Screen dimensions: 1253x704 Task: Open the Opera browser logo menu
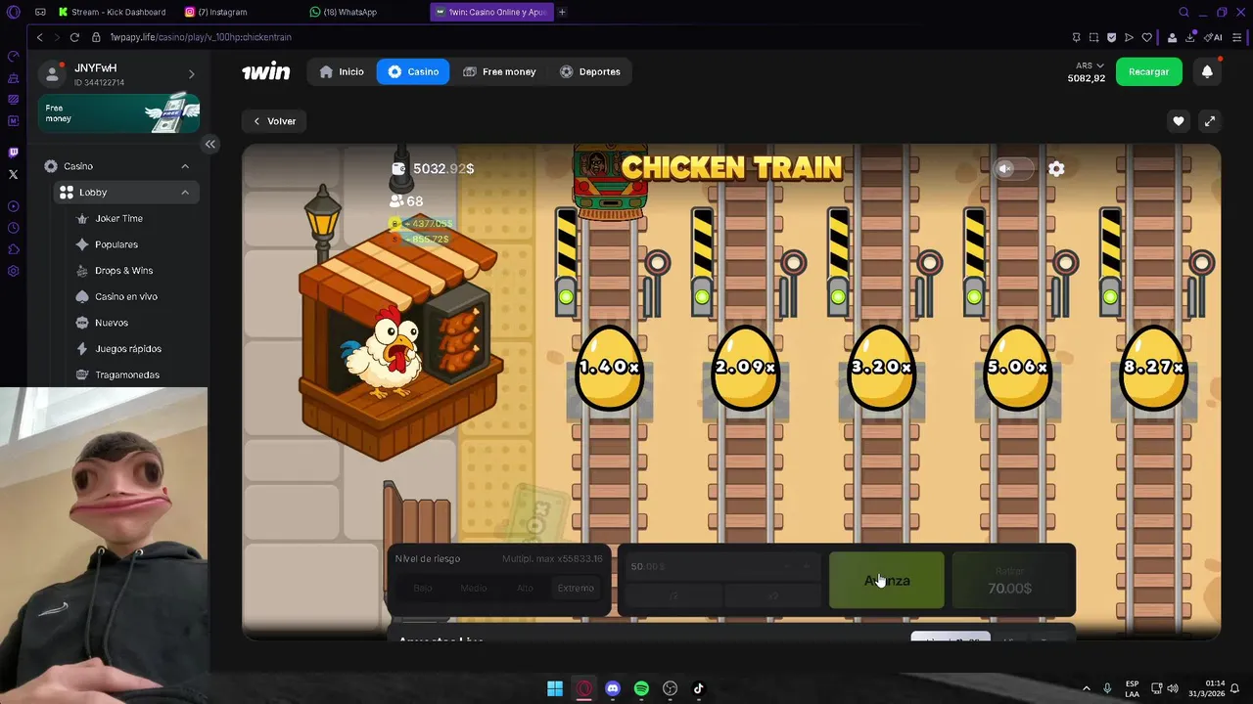click(13, 12)
